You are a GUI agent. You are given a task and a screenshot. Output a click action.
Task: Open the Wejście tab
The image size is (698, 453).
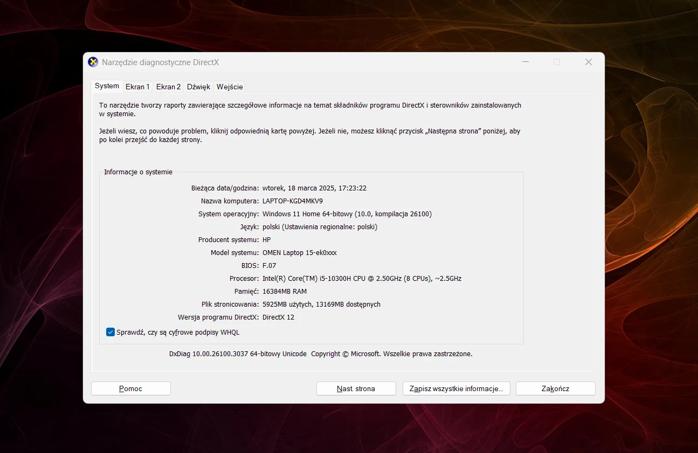(x=230, y=87)
